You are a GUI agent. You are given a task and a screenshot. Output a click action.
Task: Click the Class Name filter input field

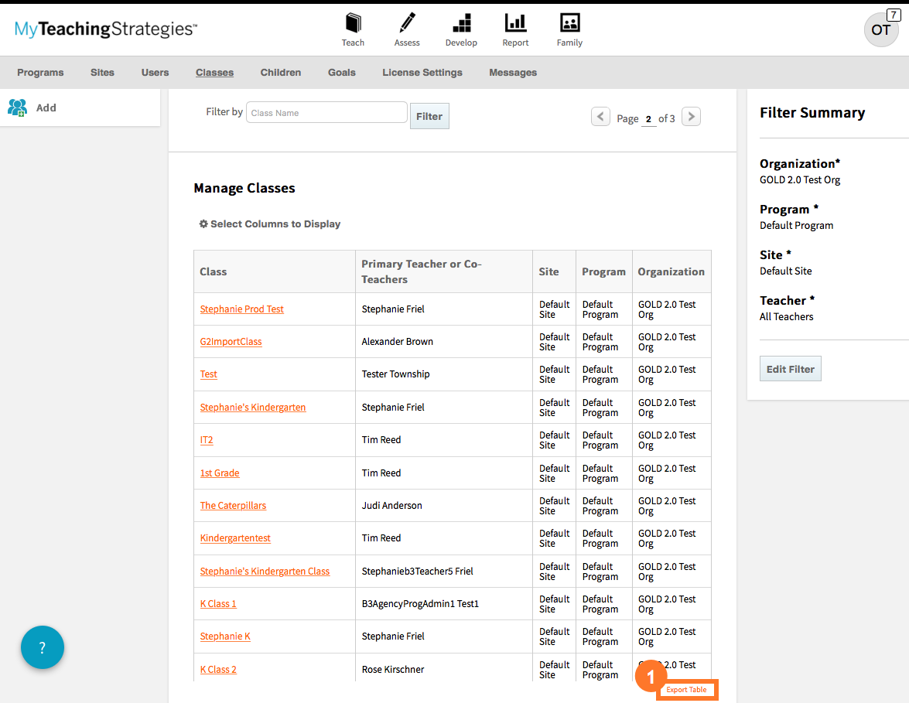[x=326, y=112]
